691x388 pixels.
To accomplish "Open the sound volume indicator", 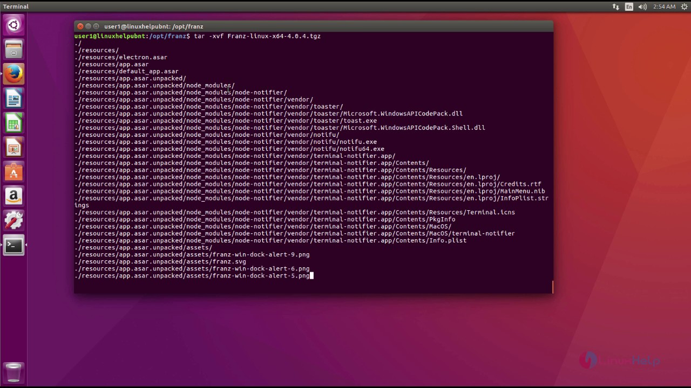I will pyautogui.click(x=642, y=6).
